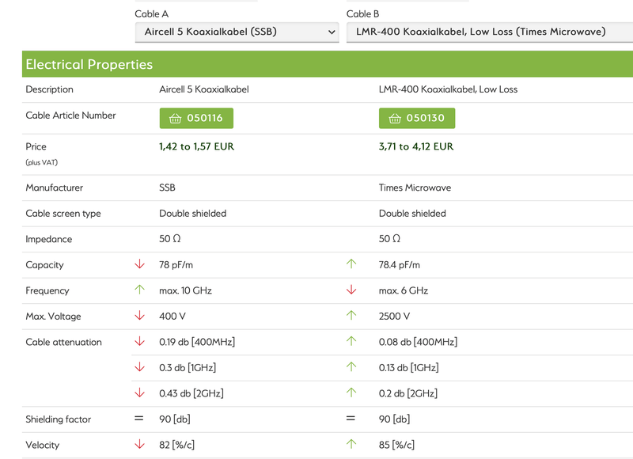Click the red down arrow beside max. 6 GHz
The height and width of the screenshot is (459, 633).
tap(352, 290)
